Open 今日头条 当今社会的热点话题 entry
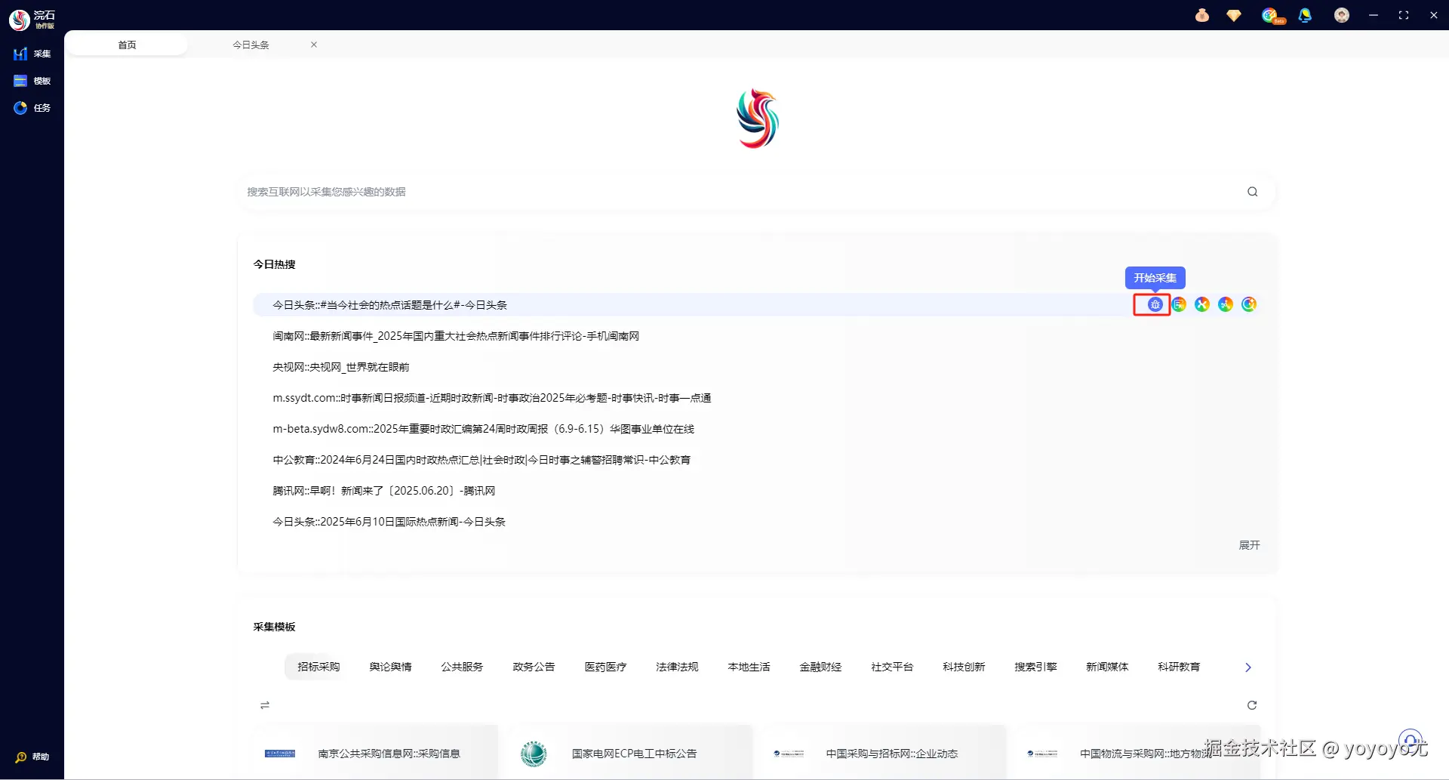This screenshot has width=1449, height=780. click(389, 305)
